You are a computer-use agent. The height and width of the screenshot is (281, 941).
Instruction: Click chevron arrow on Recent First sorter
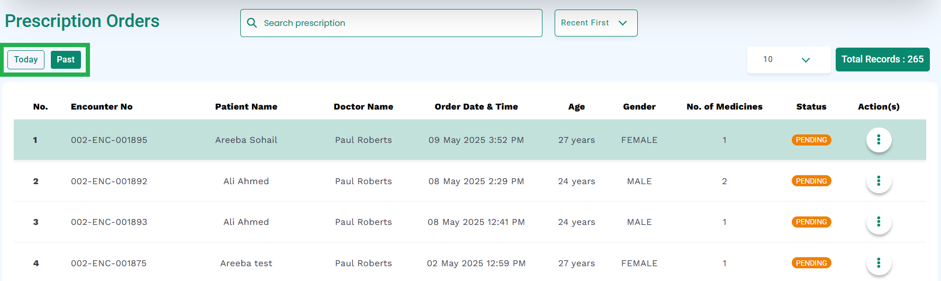coord(623,23)
